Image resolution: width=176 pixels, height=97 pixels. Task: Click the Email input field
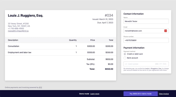(146, 31)
